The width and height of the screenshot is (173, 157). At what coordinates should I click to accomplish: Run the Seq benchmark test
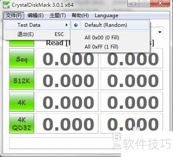pyautogui.click(x=22, y=58)
